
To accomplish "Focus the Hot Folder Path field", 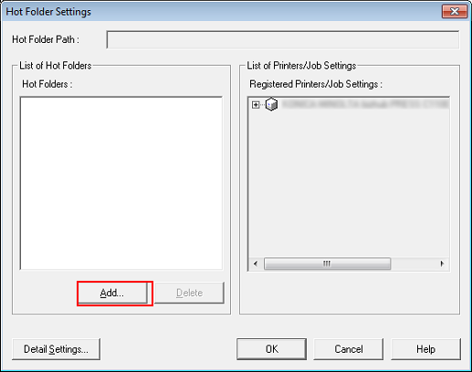I will pyautogui.click(x=283, y=39).
